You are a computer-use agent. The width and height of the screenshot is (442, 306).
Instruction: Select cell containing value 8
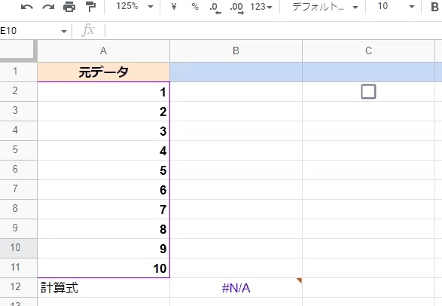tap(103, 229)
